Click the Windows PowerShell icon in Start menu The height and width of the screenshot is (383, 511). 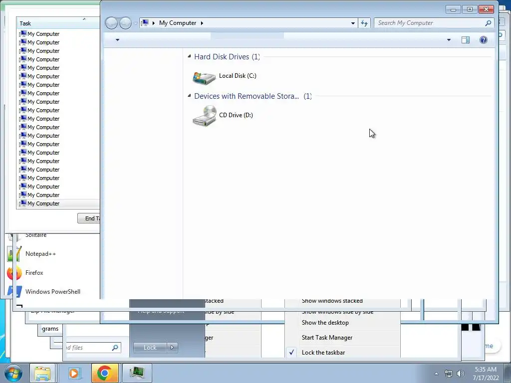[15, 291]
